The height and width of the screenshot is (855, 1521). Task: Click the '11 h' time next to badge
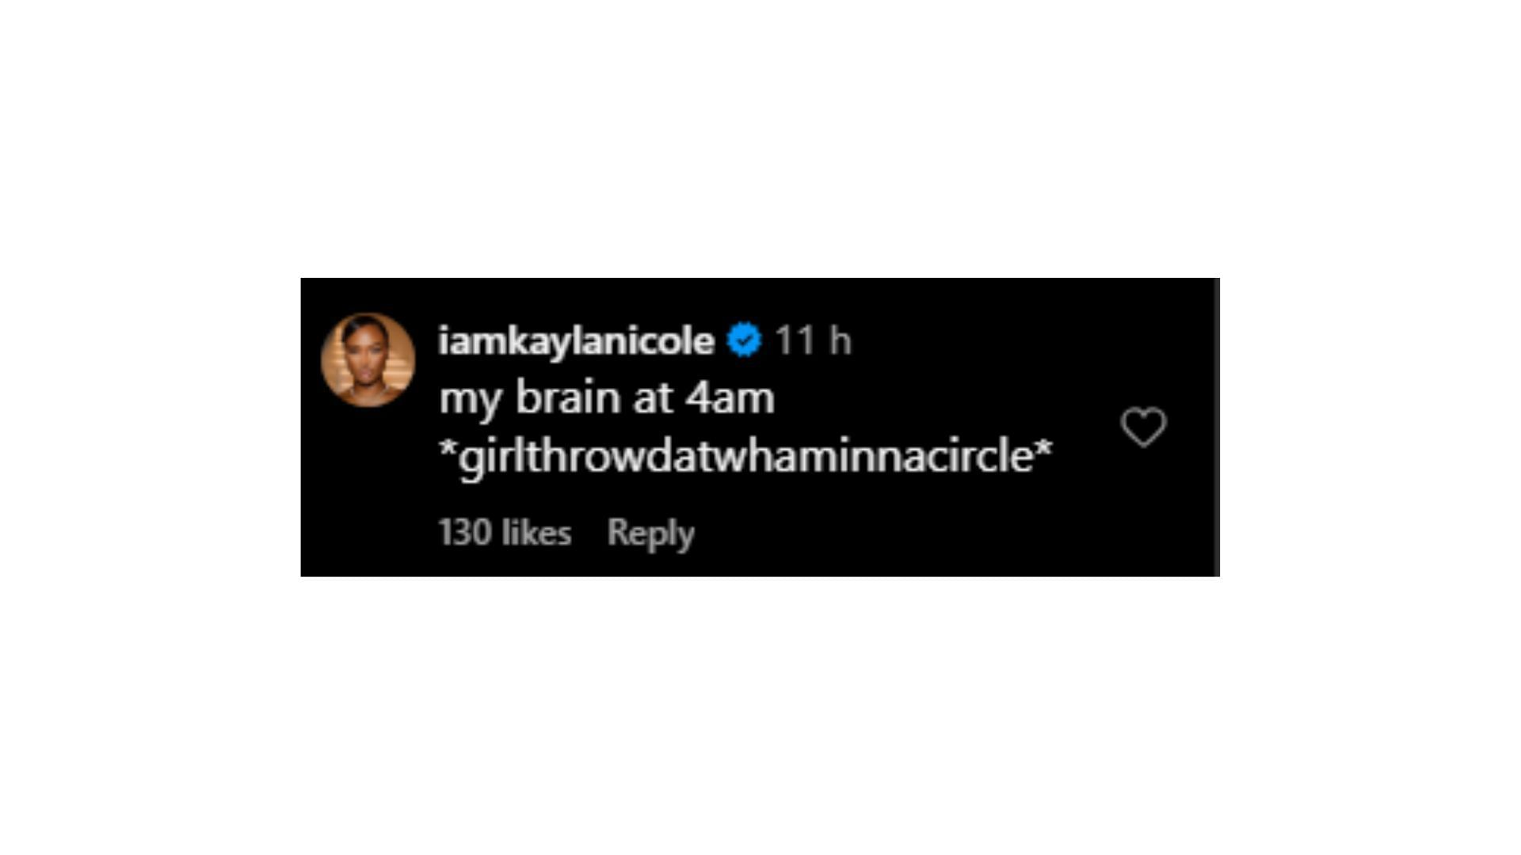pos(813,340)
